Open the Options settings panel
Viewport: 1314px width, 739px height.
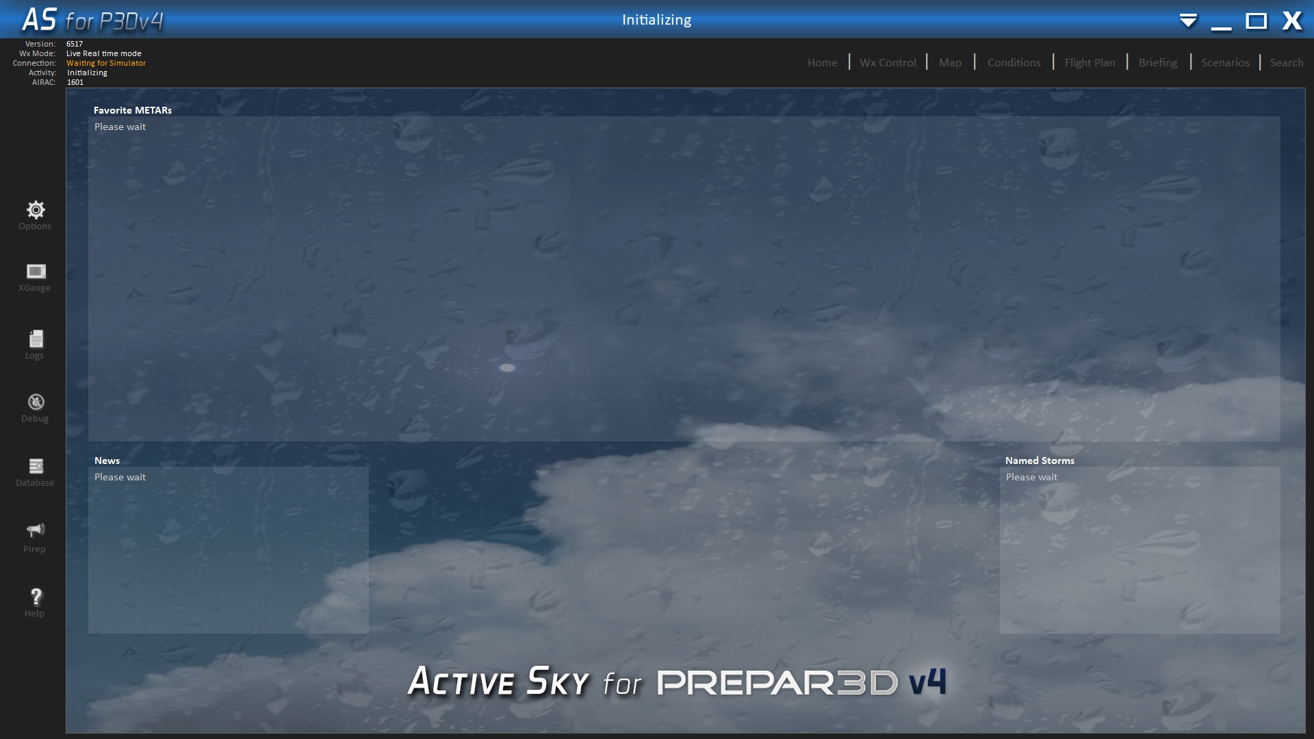click(34, 215)
